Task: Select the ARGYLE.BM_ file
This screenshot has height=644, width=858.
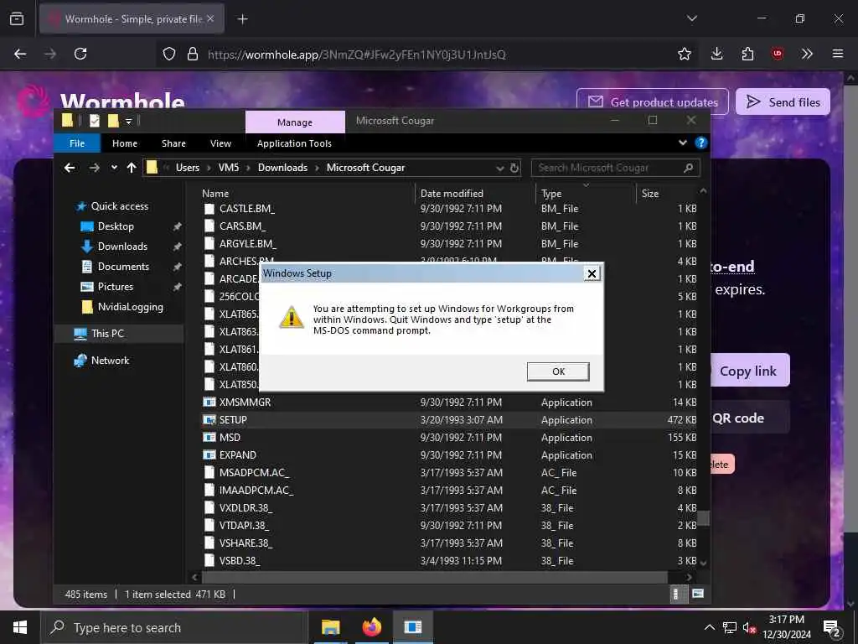Action: pos(248,244)
